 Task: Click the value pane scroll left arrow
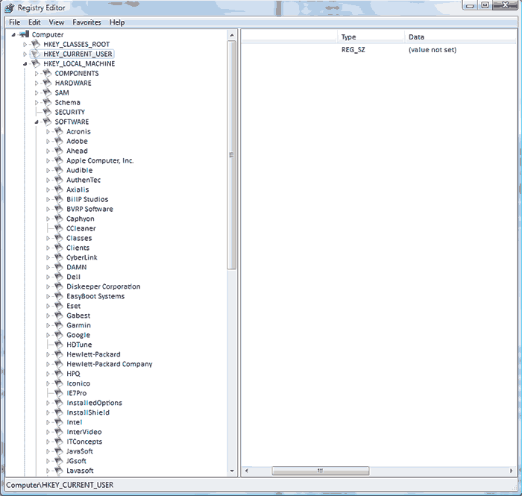click(x=246, y=471)
